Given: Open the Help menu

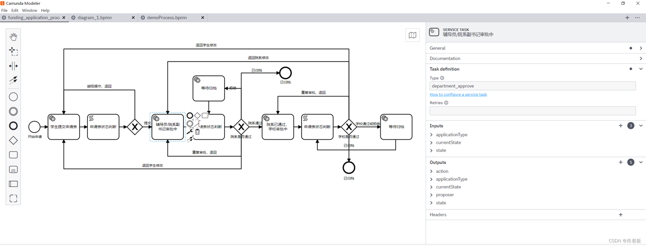Looking at the screenshot, I should (45, 10).
